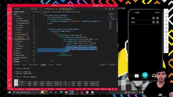This screenshot has height=97, width=173.
Task: Open the PROBLEMS panel tab
Action: point(17,65)
